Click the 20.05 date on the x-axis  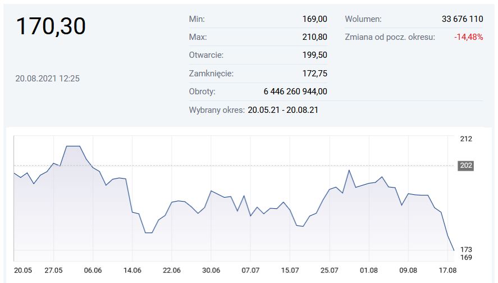coord(23,270)
